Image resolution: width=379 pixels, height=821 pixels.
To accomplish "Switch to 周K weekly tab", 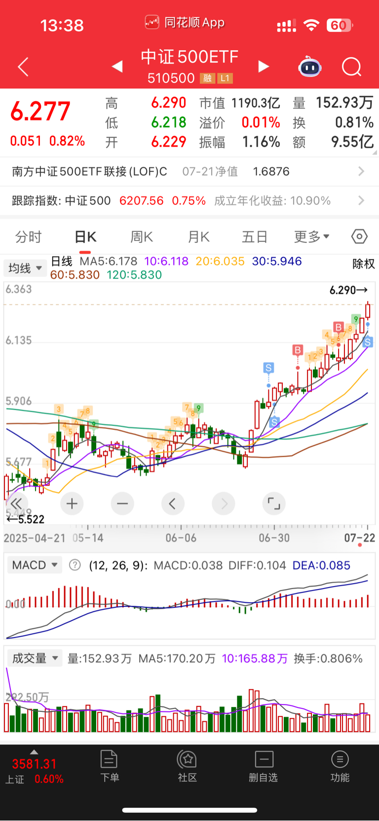I will point(142,237).
